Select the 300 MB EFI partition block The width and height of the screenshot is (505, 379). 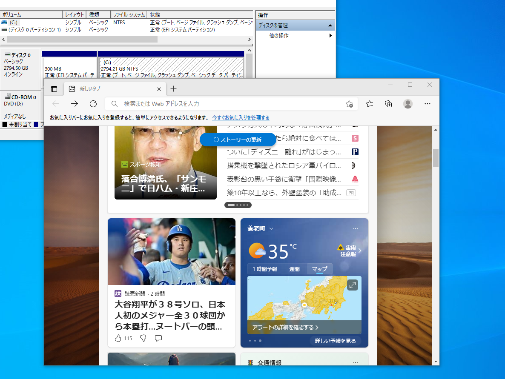[69, 68]
